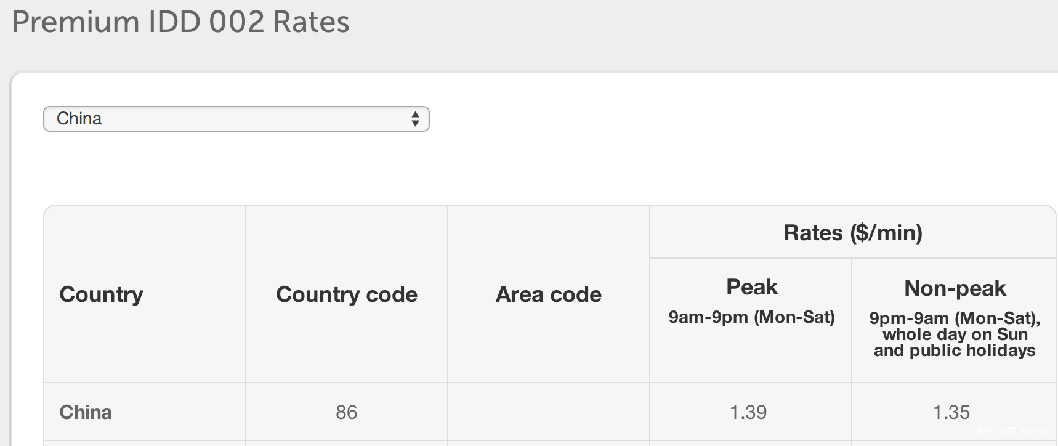Viewport: 1058px width, 446px height.
Task: Click the Rates ($/min) header
Action: [x=853, y=233]
